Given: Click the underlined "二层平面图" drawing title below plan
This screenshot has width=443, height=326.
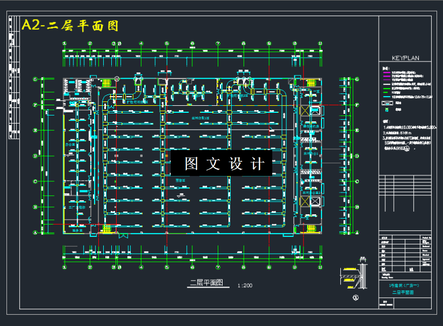Looking at the screenshot, I should tap(206, 282).
